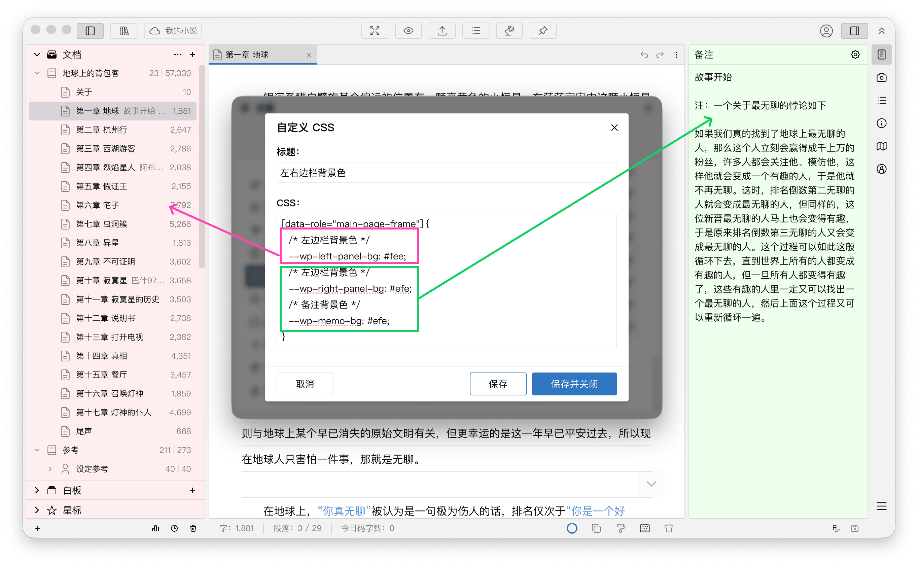Click the spell check icon in status bar

(836, 528)
